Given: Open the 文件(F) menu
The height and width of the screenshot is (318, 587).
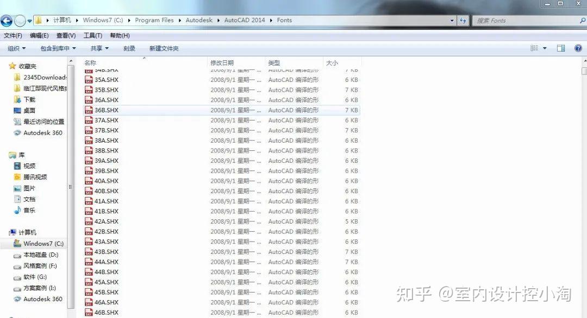Looking at the screenshot, I should click(13, 35).
